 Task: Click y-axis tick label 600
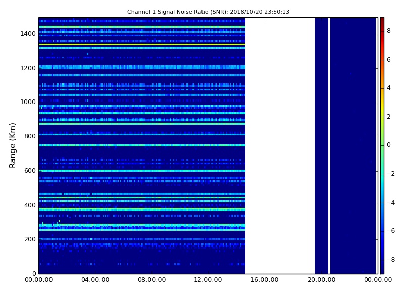30,171
